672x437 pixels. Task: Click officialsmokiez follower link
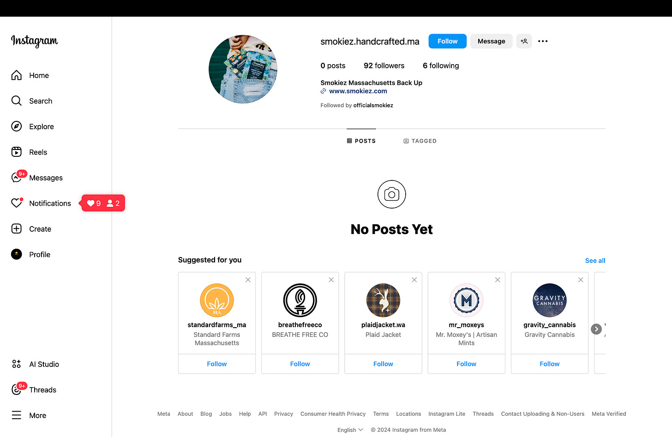point(373,105)
